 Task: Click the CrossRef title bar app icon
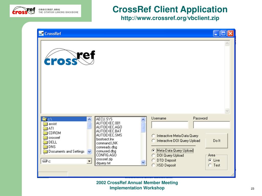(41, 33)
